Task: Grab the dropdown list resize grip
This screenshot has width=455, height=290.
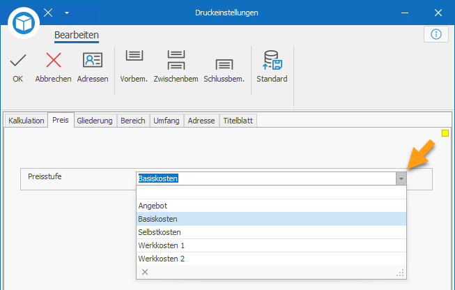Action: [x=401, y=273]
